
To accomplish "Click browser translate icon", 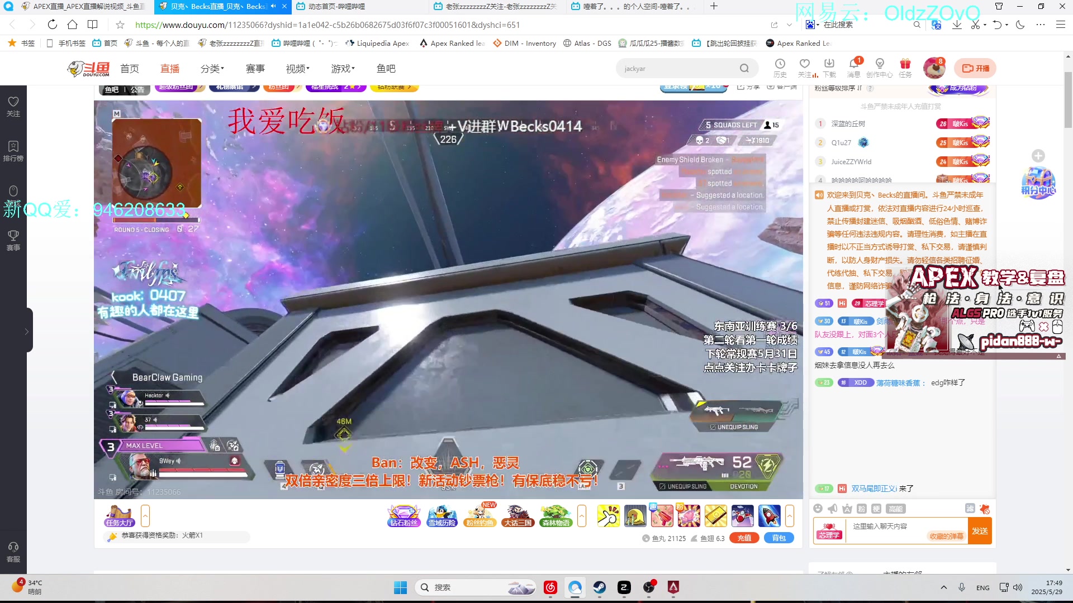I will (x=937, y=25).
